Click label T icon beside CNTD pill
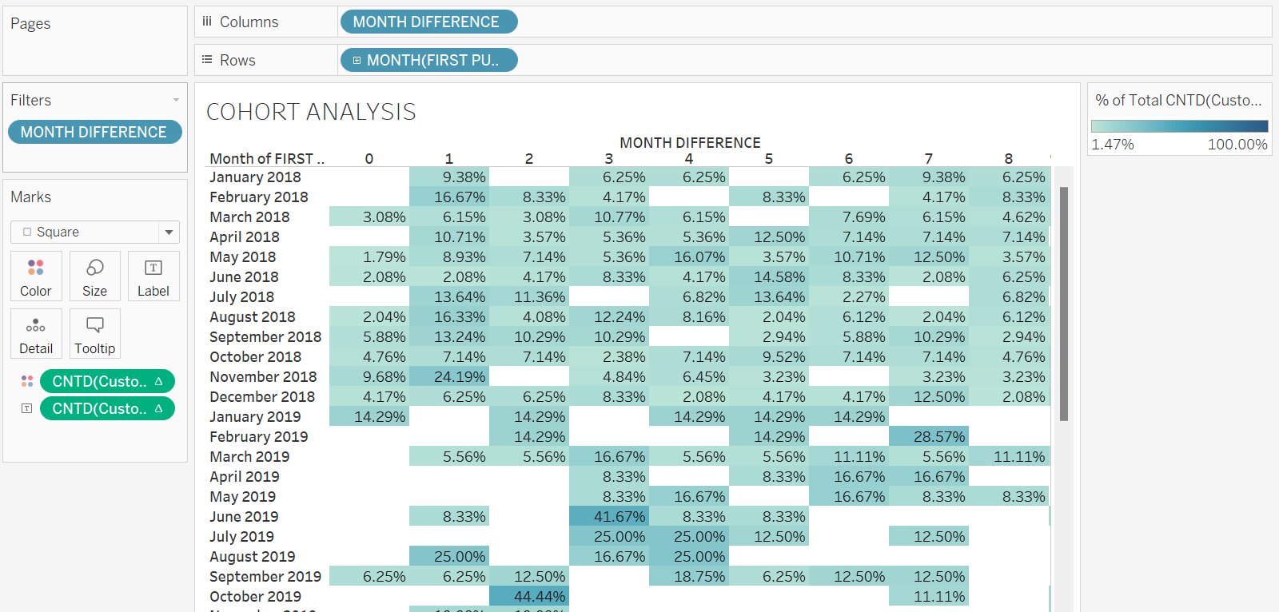1279x612 pixels. click(27, 408)
